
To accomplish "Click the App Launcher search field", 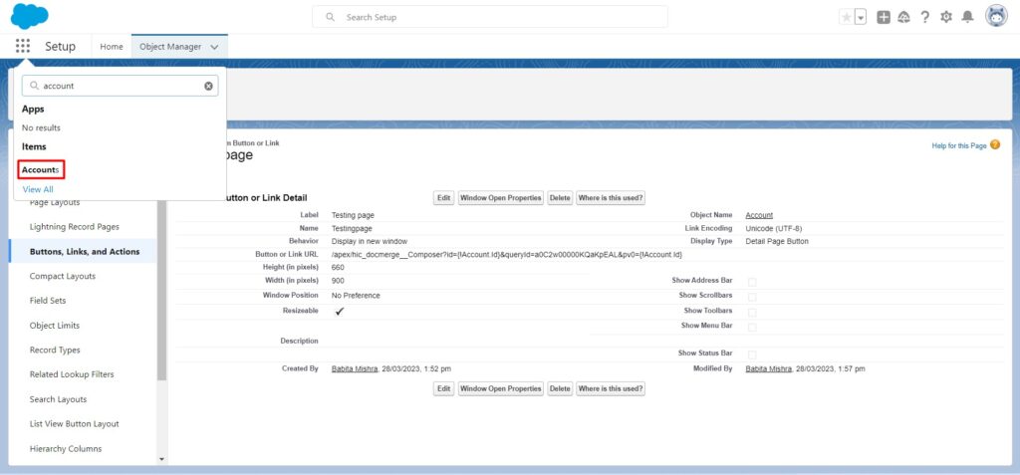I will point(121,86).
